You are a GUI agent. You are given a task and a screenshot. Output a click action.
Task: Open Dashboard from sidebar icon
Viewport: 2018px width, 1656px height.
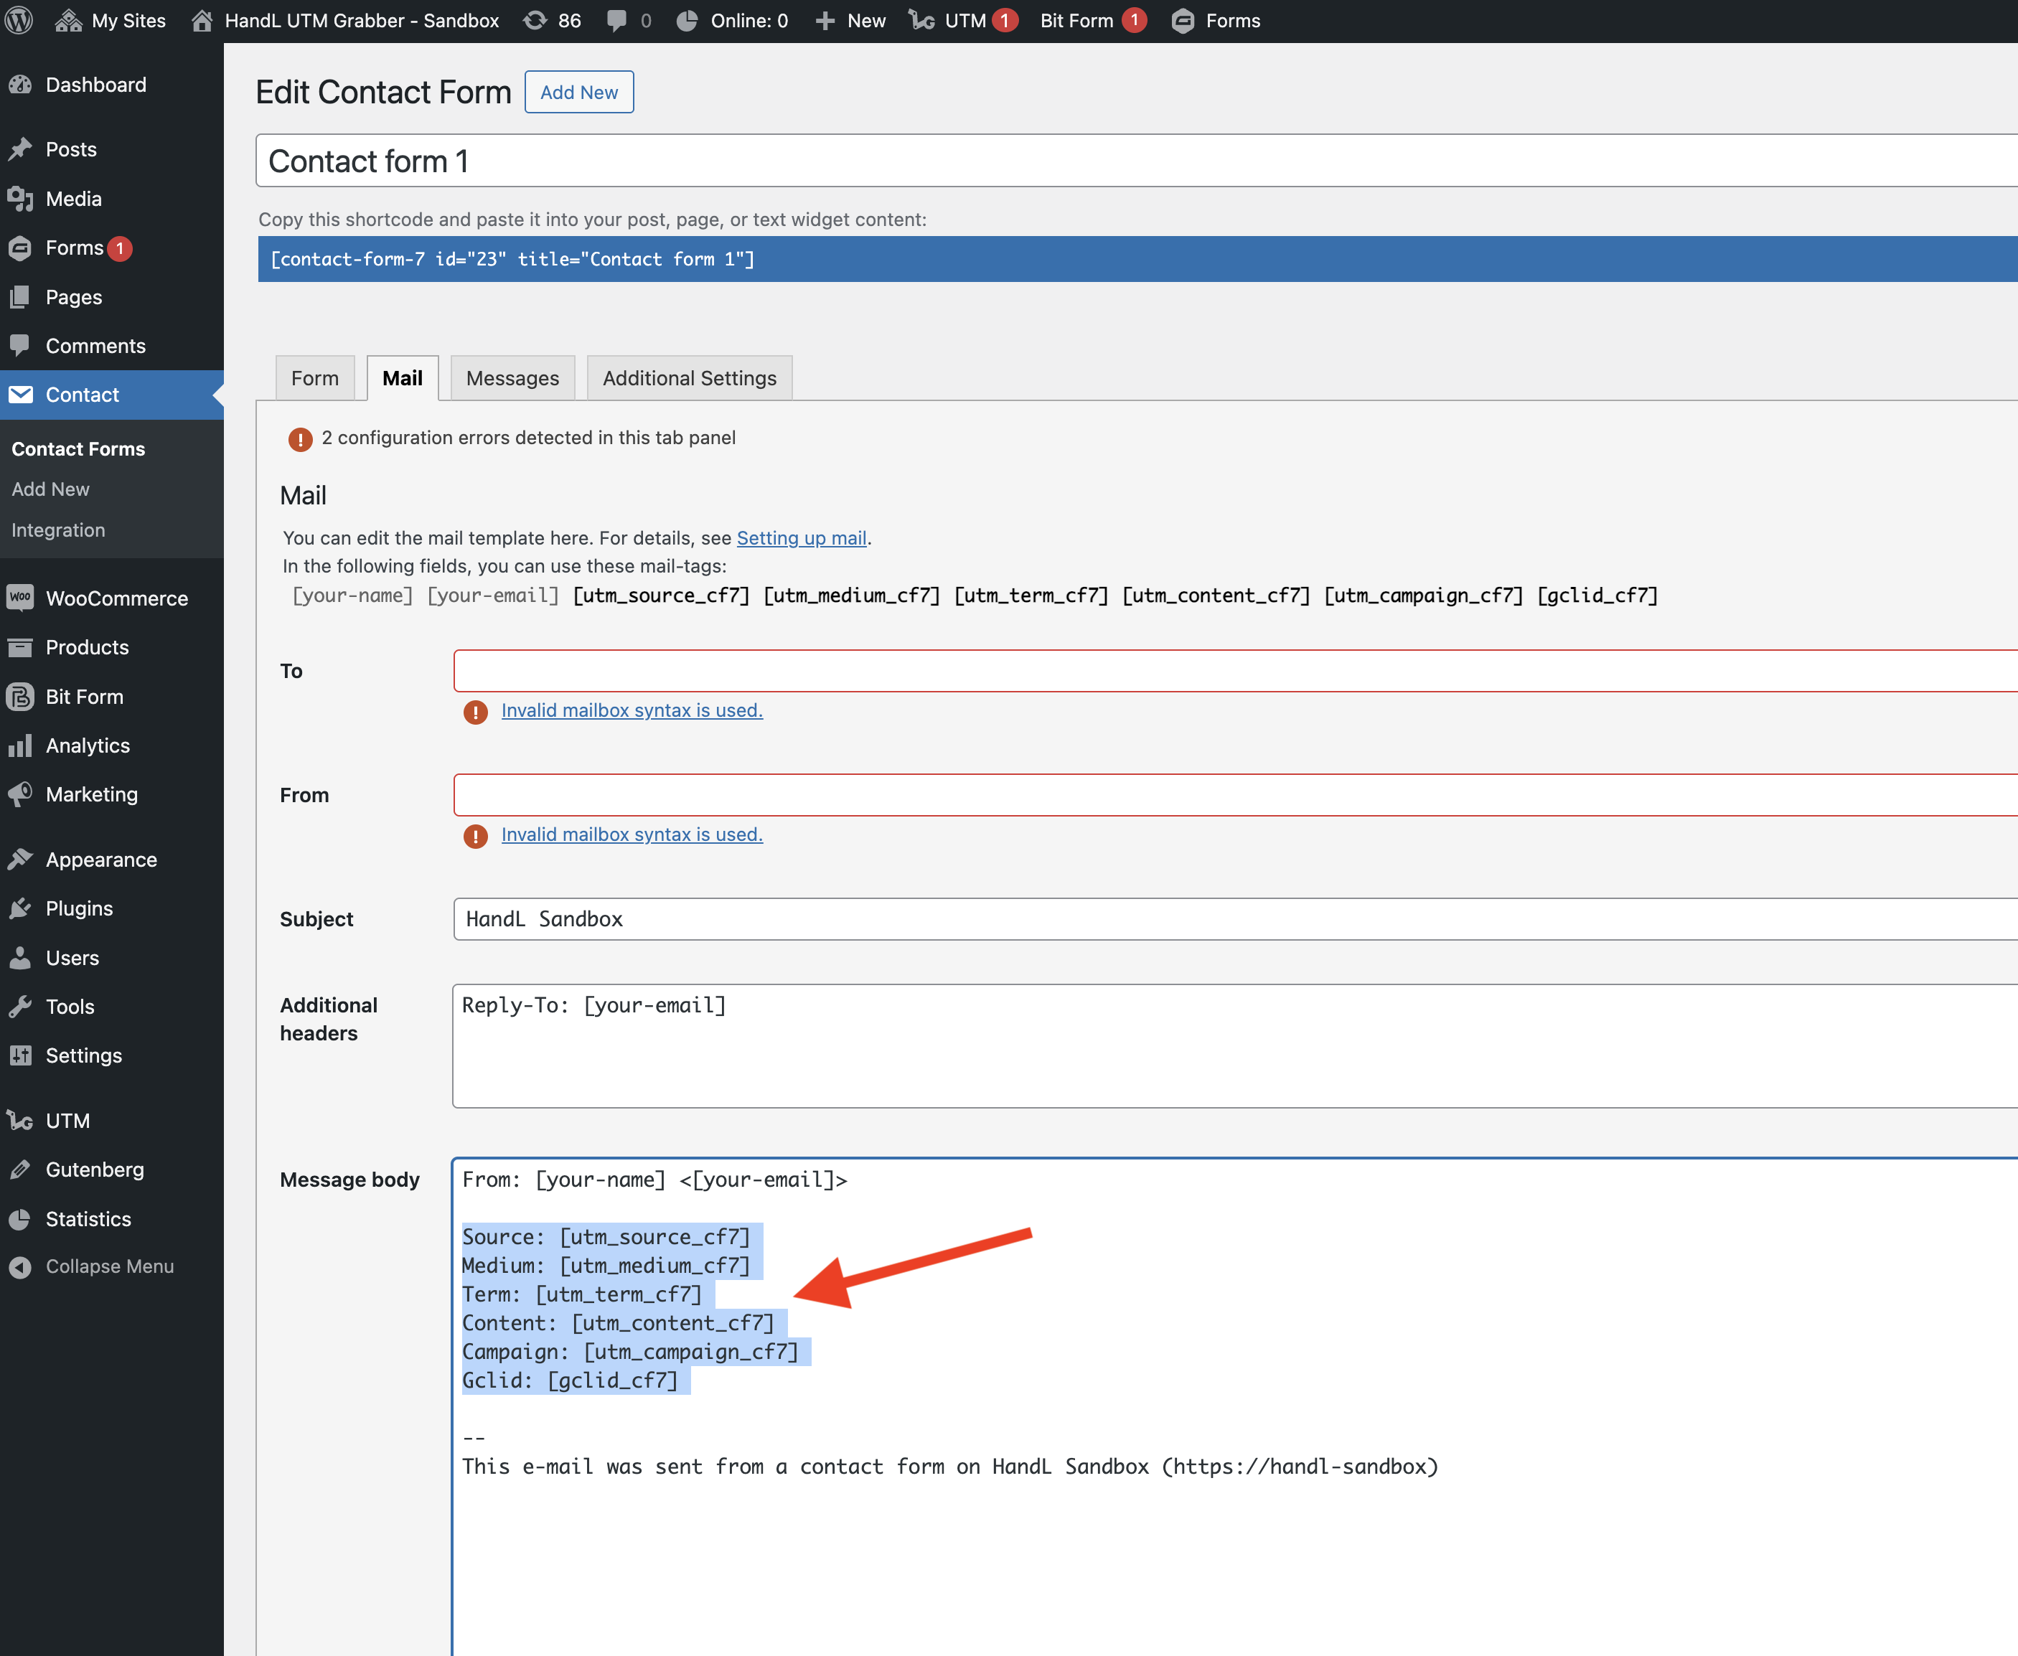[x=20, y=84]
